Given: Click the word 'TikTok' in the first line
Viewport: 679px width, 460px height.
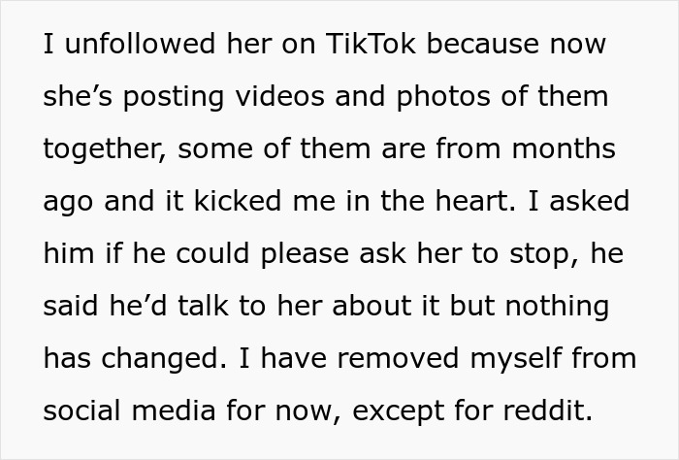Looking at the screenshot, I should click(x=371, y=44).
